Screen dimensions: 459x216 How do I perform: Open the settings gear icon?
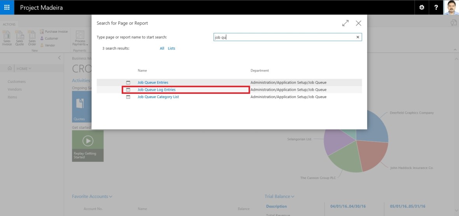(422, 7)
